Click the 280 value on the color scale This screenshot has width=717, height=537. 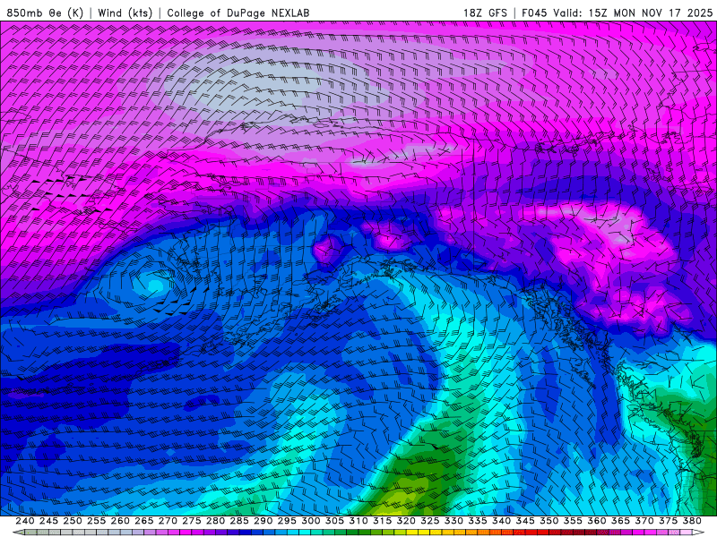tap(215, 521)
